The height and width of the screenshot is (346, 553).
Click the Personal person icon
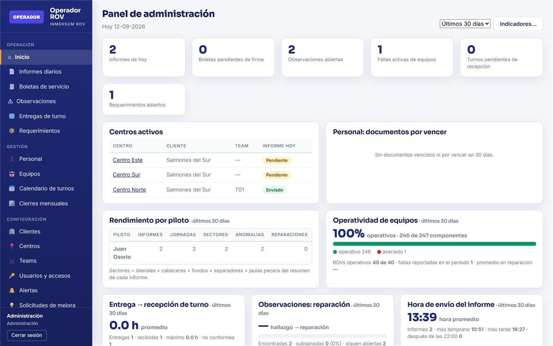(x=12, y=159)
